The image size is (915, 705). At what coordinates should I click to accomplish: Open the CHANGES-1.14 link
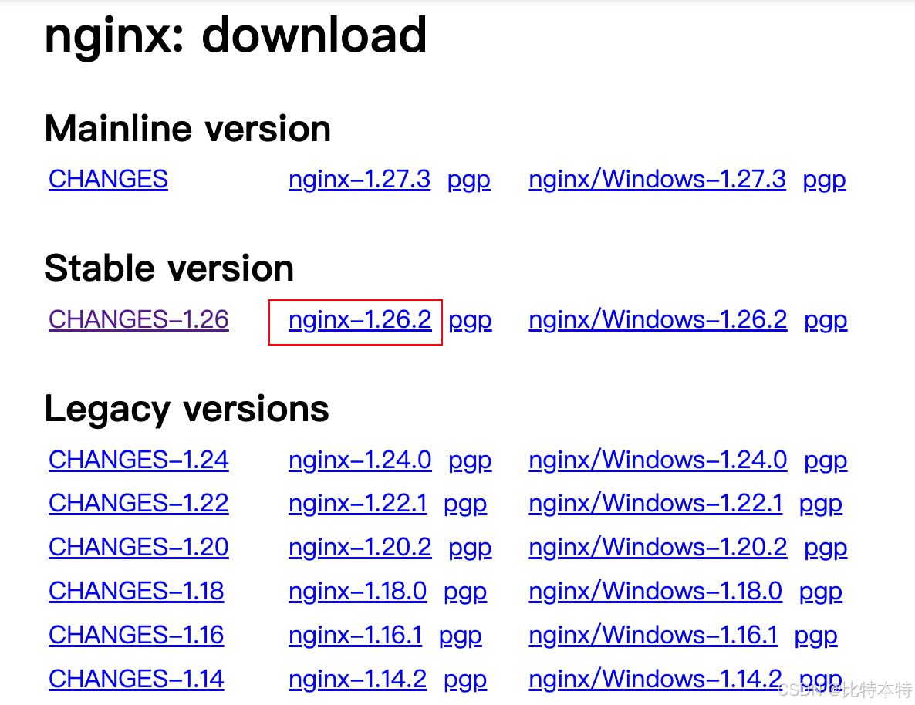(x=136, y=679)
